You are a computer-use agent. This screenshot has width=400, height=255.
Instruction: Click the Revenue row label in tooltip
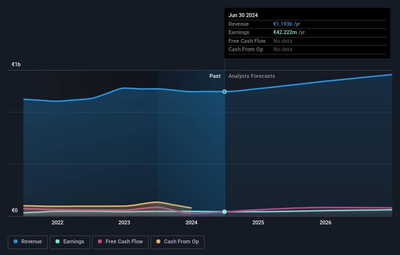pos(239,24)
